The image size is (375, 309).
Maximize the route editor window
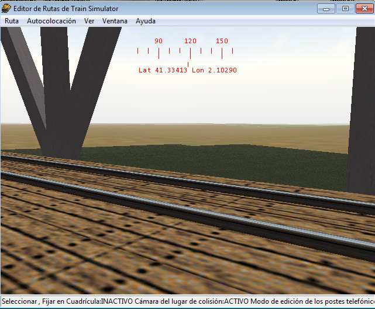pyautogui.click(x=345, y=9)
